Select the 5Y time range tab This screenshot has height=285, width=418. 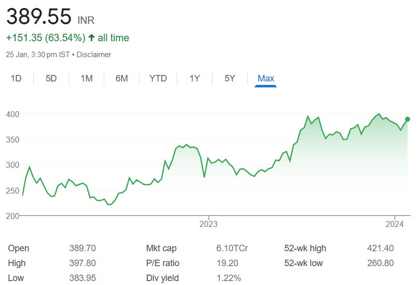pyautogui.click(x=229, y=78)
